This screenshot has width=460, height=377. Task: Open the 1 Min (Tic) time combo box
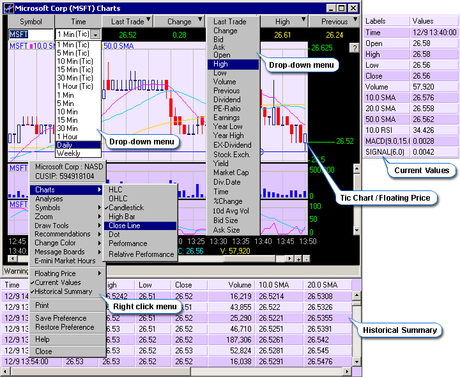(95, 35)
